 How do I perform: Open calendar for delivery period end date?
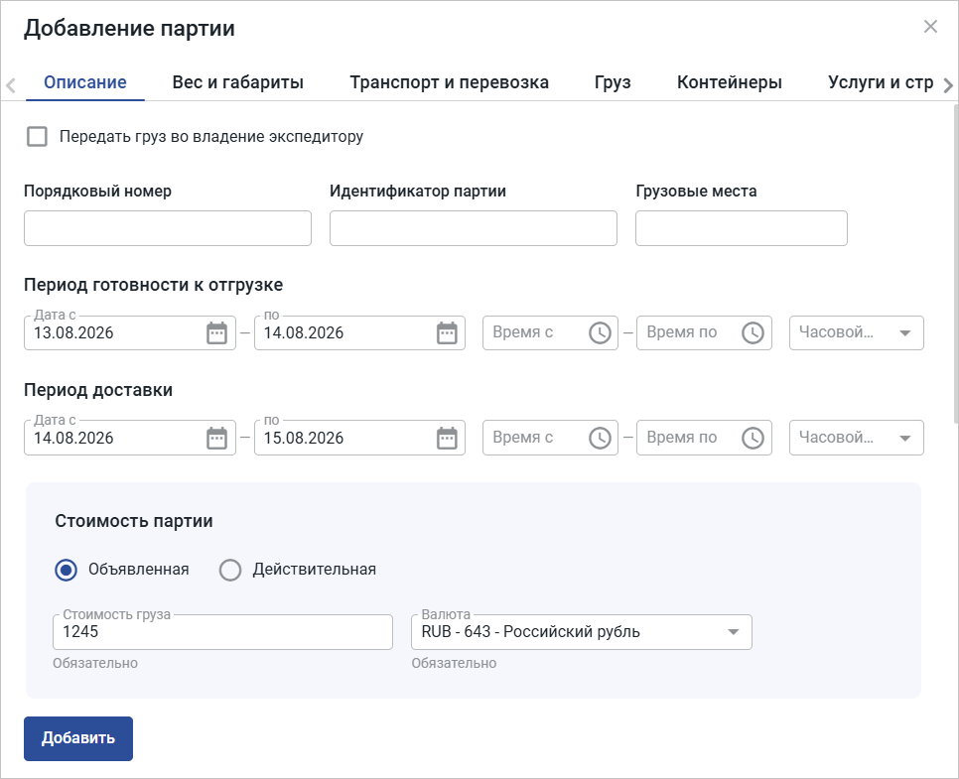coord(447,438)
